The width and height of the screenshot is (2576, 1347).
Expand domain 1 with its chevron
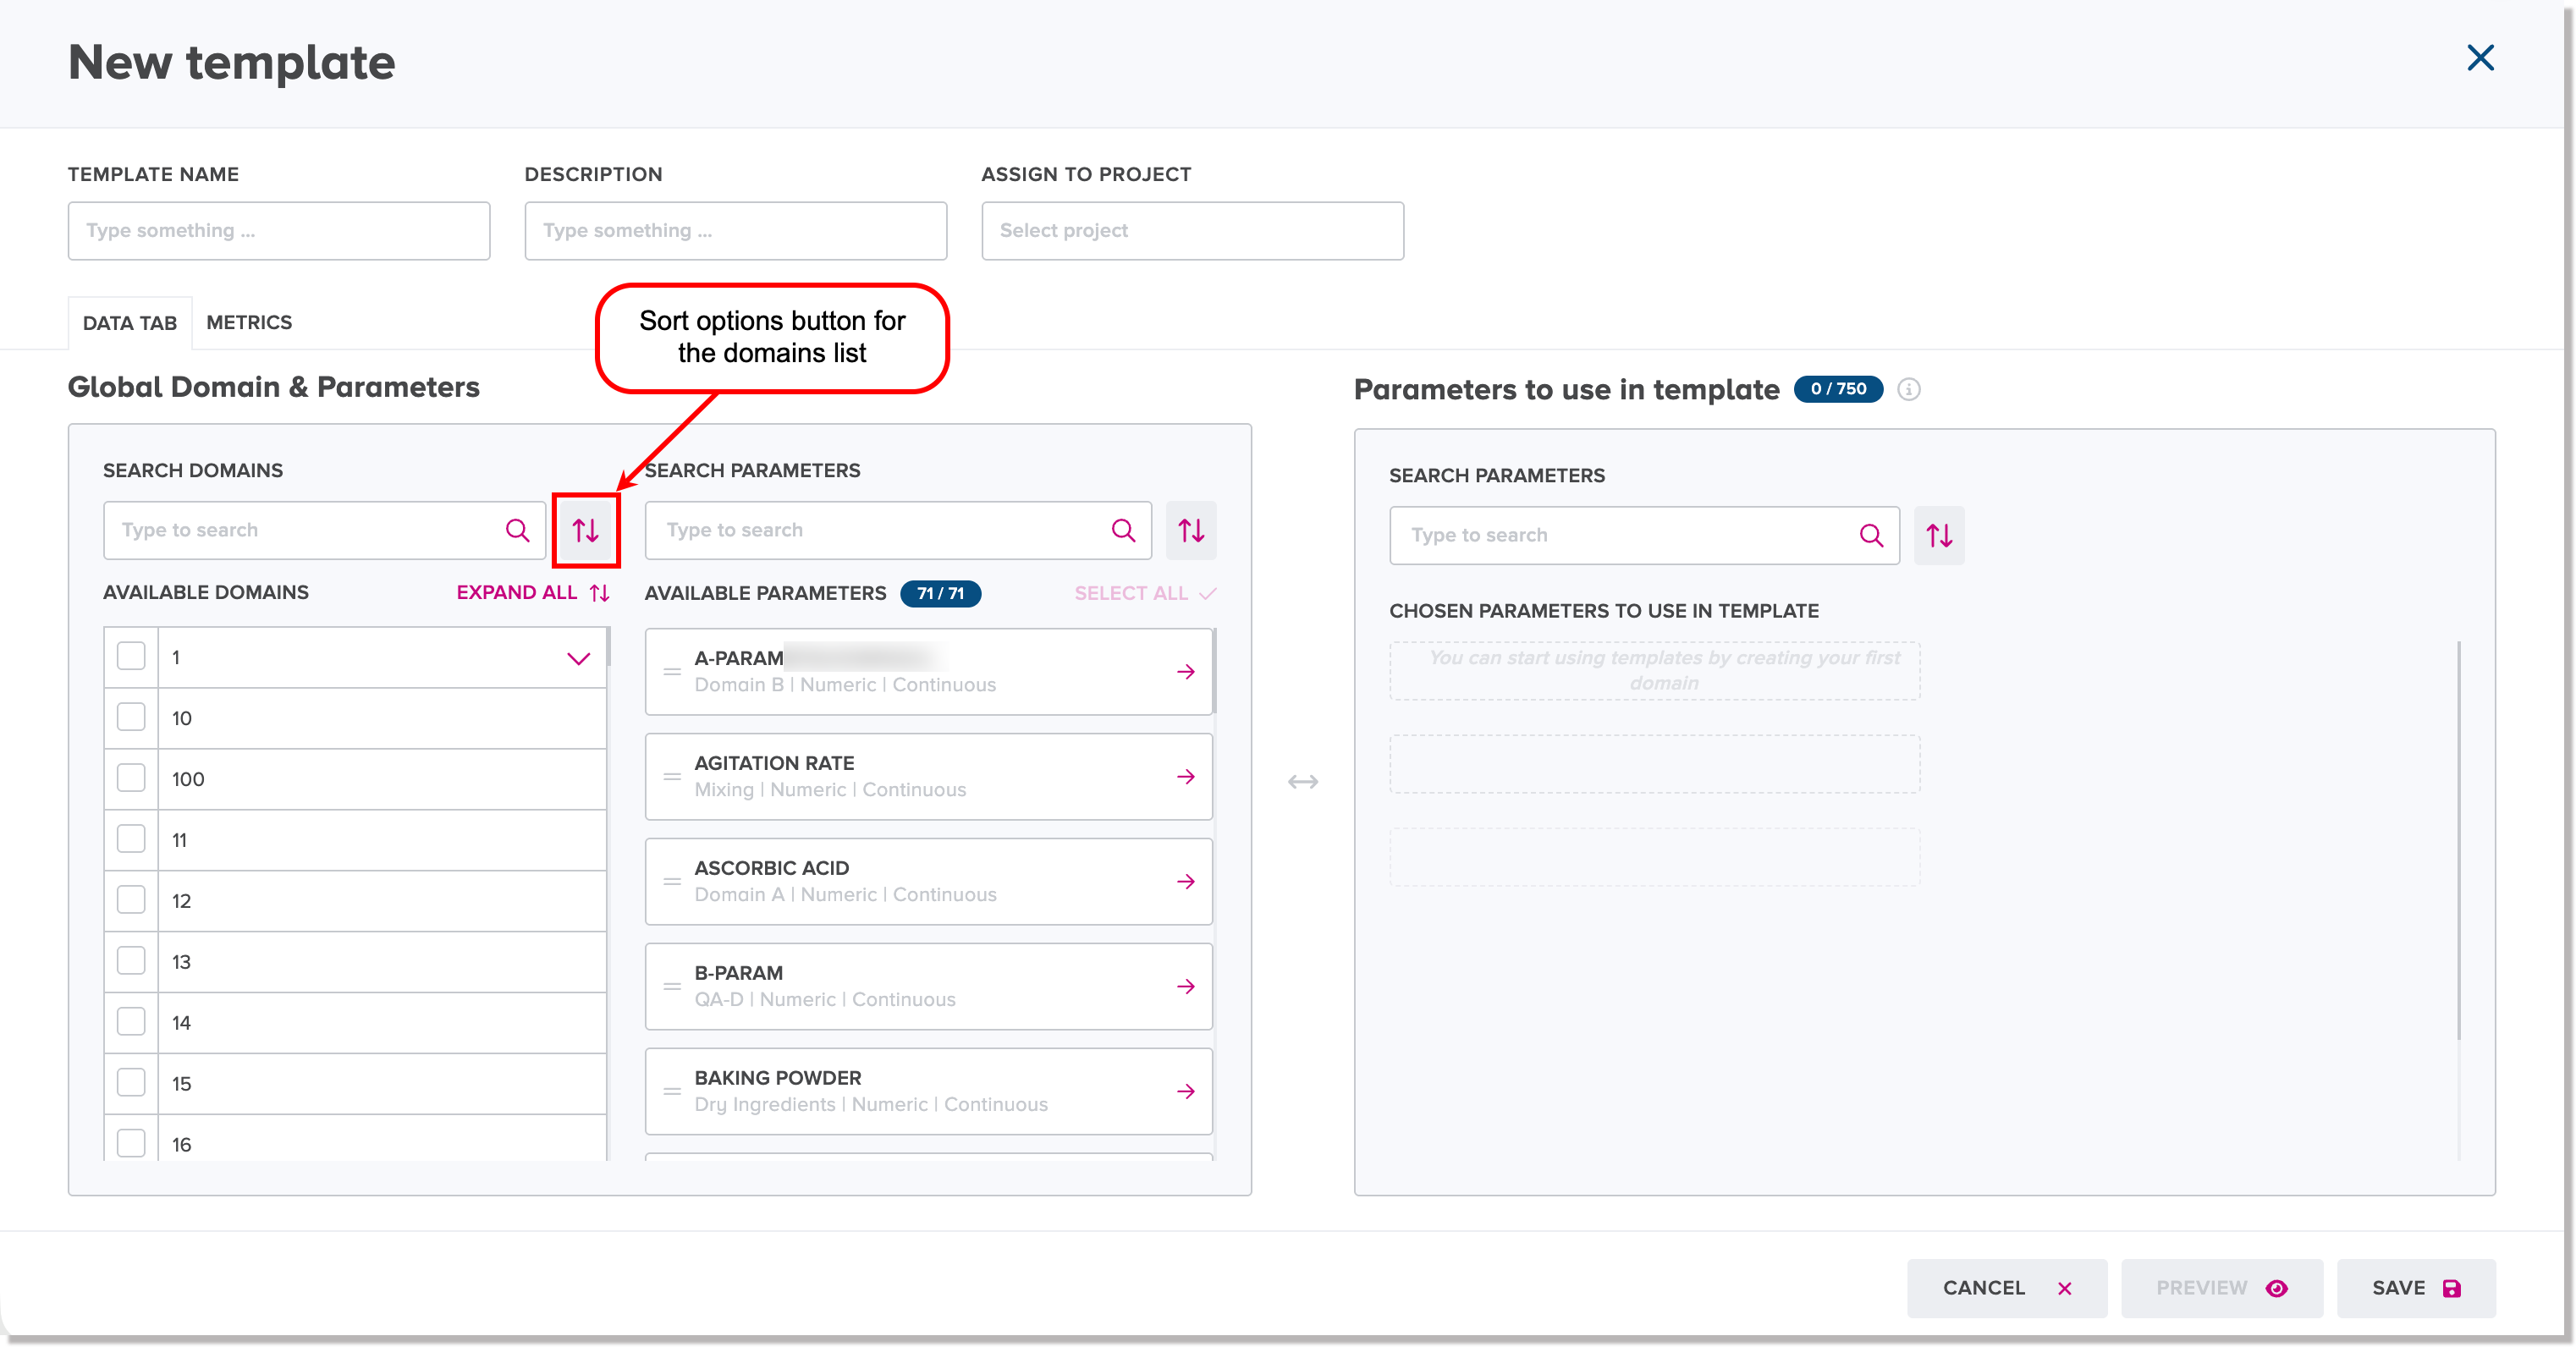click(578, 658)
